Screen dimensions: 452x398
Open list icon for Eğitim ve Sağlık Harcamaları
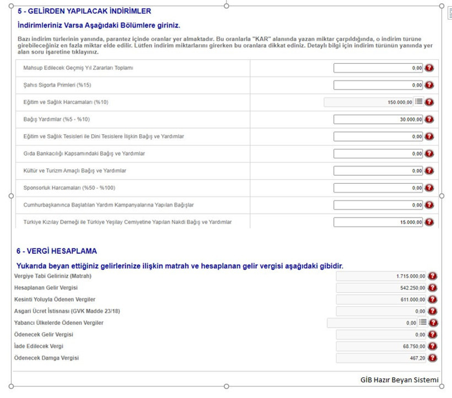[418, 102]
